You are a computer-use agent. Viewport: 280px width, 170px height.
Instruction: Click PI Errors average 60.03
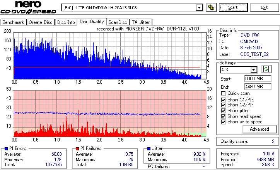[x=56, y=154]
